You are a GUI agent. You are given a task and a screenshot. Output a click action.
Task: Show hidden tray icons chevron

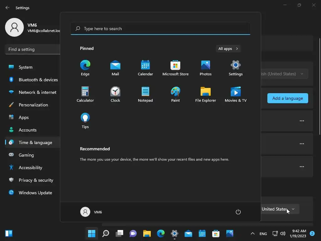click(253, 233)
